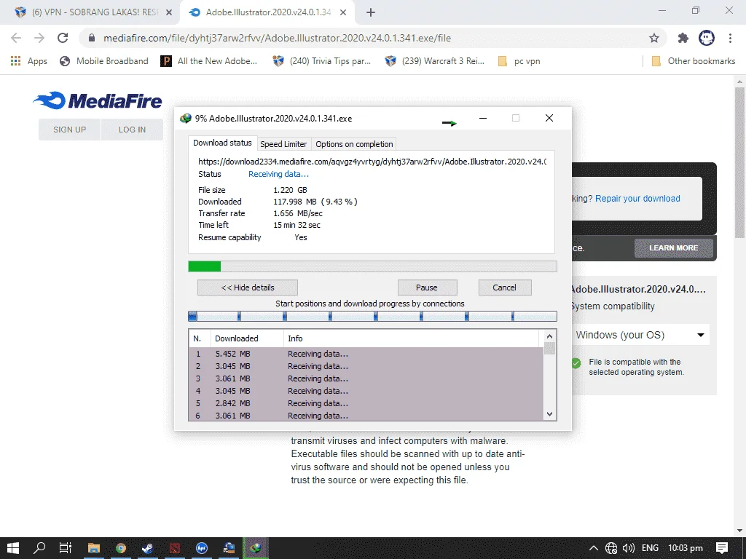Open the Apps bookmarks shortcut
Screen dimensions: 746x559
point(28,61)
